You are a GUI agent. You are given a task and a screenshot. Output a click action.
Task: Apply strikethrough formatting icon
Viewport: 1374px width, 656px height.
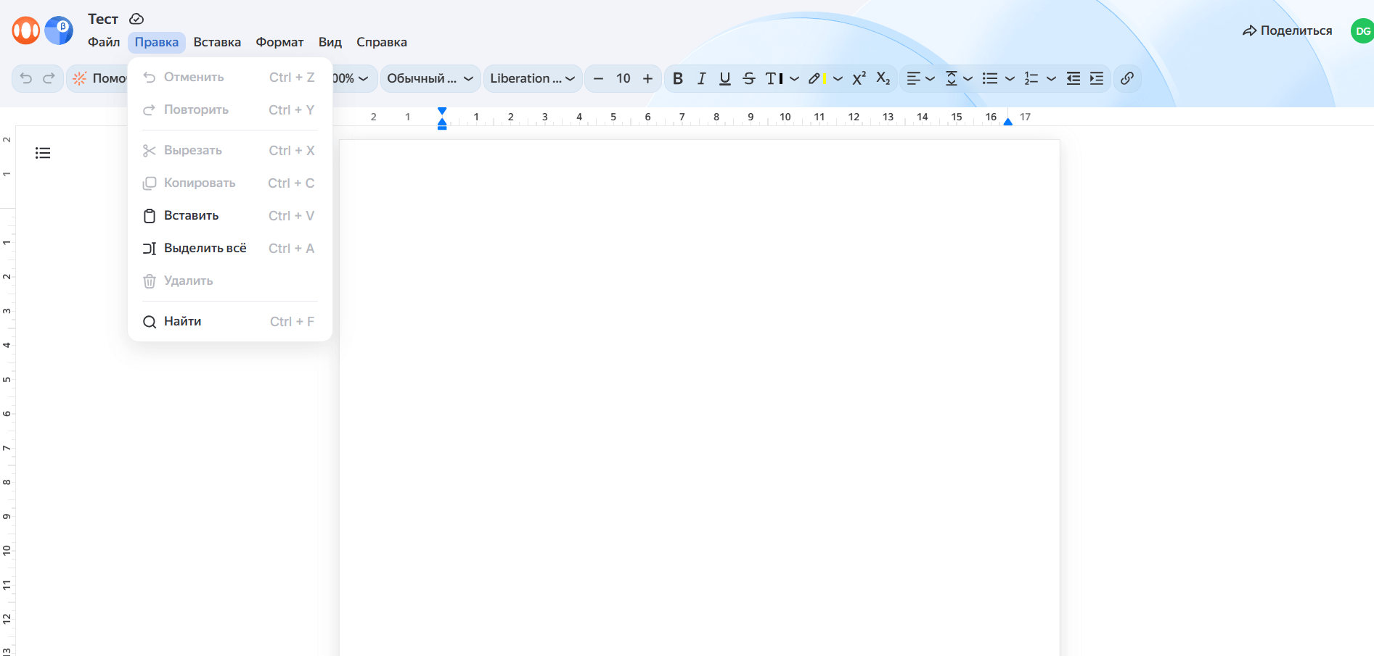click(x=749, y=78)
